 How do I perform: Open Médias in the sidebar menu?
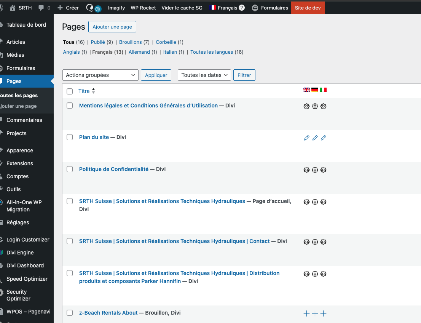tap(15, 55)
